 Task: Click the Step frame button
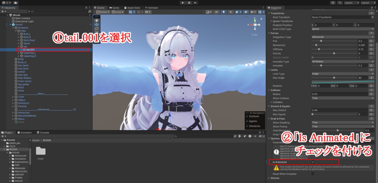(195, 3)
